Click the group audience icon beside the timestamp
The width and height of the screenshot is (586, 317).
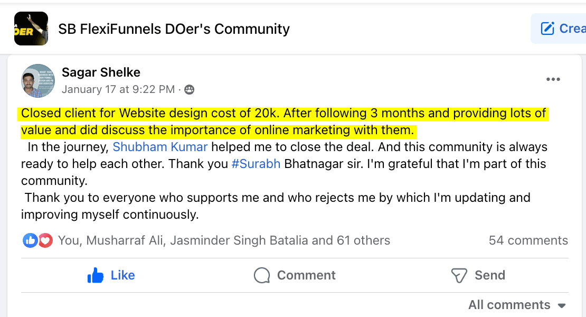pyautogui.click(x=189, y=90)
